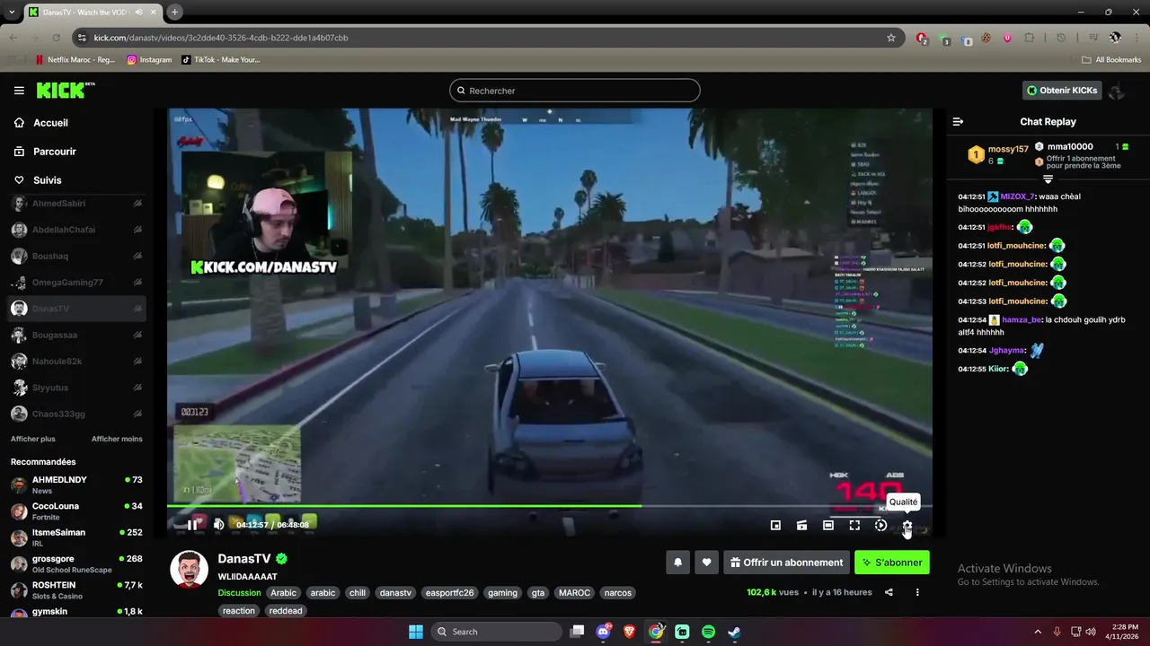This screenshot has height=646, width=1150.
Task: Click the Discussion category link
Action: point(239,593)
